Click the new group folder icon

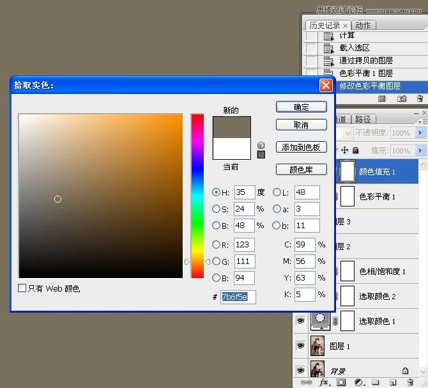(x=376, y=382)
